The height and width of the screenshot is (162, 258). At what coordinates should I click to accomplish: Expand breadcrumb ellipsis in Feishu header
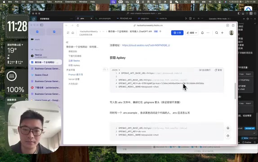coord(103,31)
